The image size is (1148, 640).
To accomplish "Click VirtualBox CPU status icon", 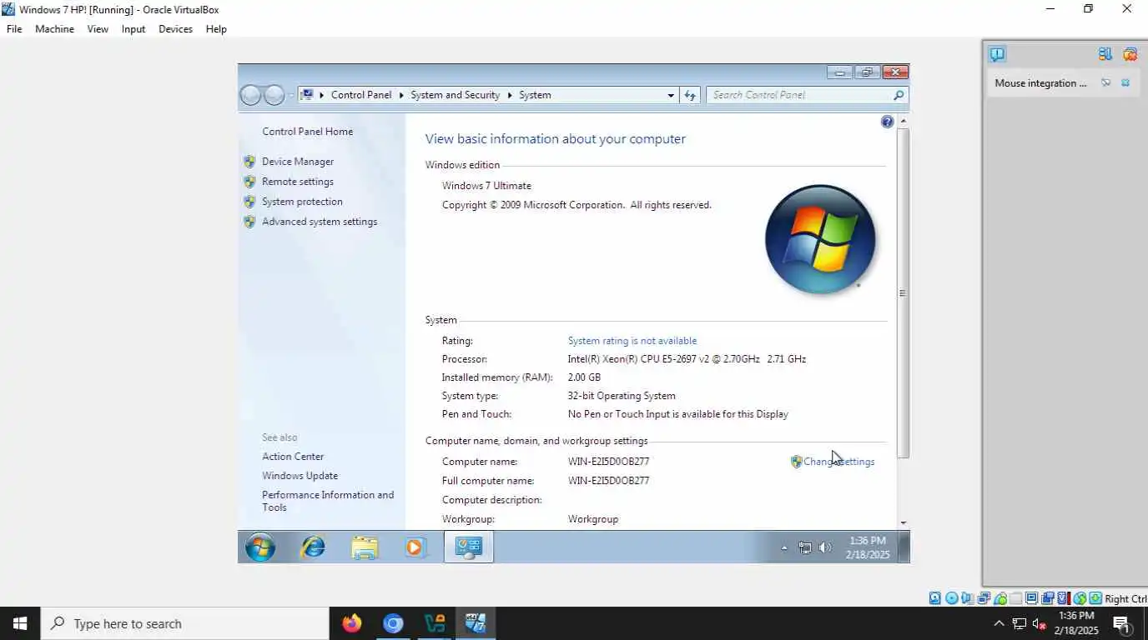I will (x=1063, y=598).
